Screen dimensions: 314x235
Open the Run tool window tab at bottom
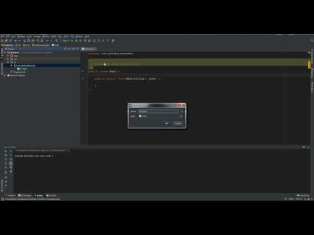pos(39,195)
